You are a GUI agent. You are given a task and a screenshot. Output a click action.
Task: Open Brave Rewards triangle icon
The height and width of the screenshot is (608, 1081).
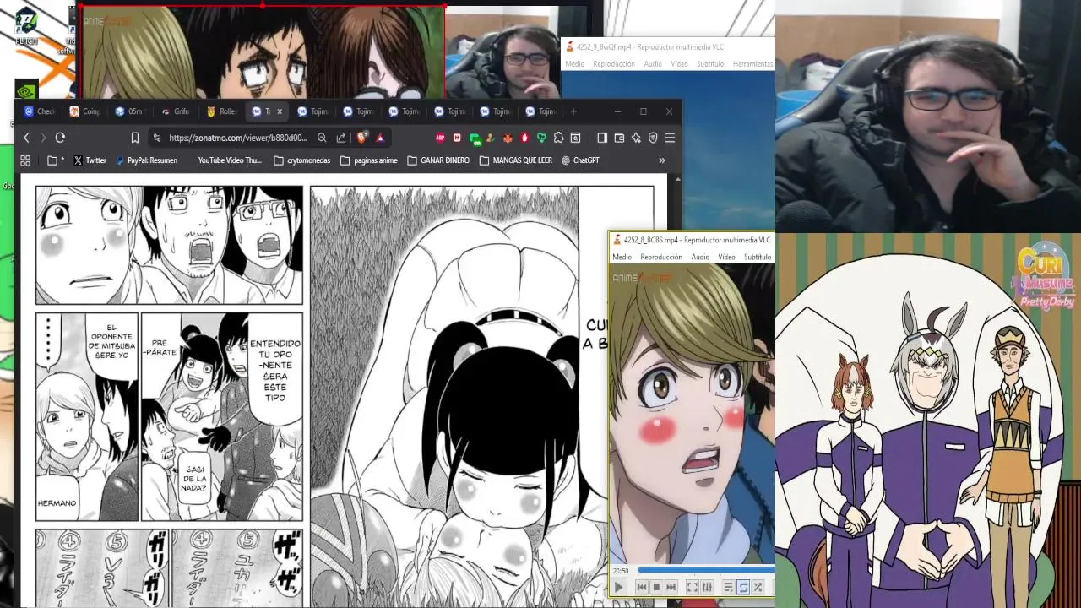pyautogui.click(x=379, y=138)
